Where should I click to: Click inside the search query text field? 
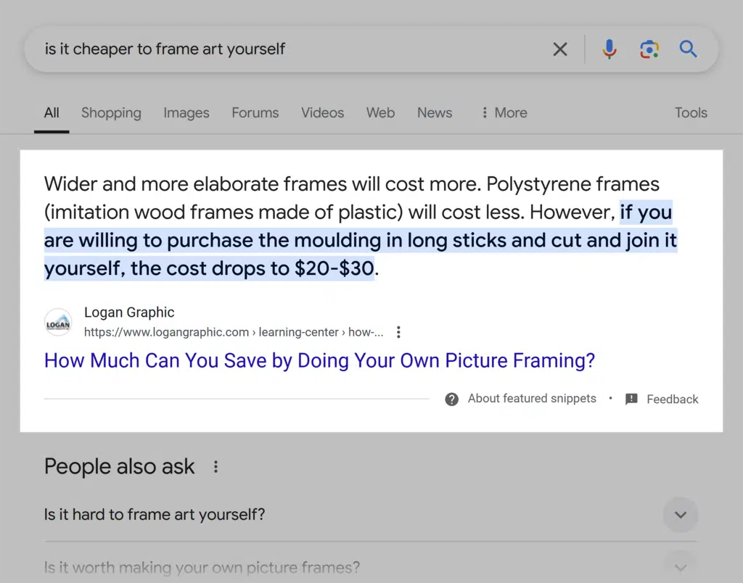pyautogui.click(x=290, y=49)
